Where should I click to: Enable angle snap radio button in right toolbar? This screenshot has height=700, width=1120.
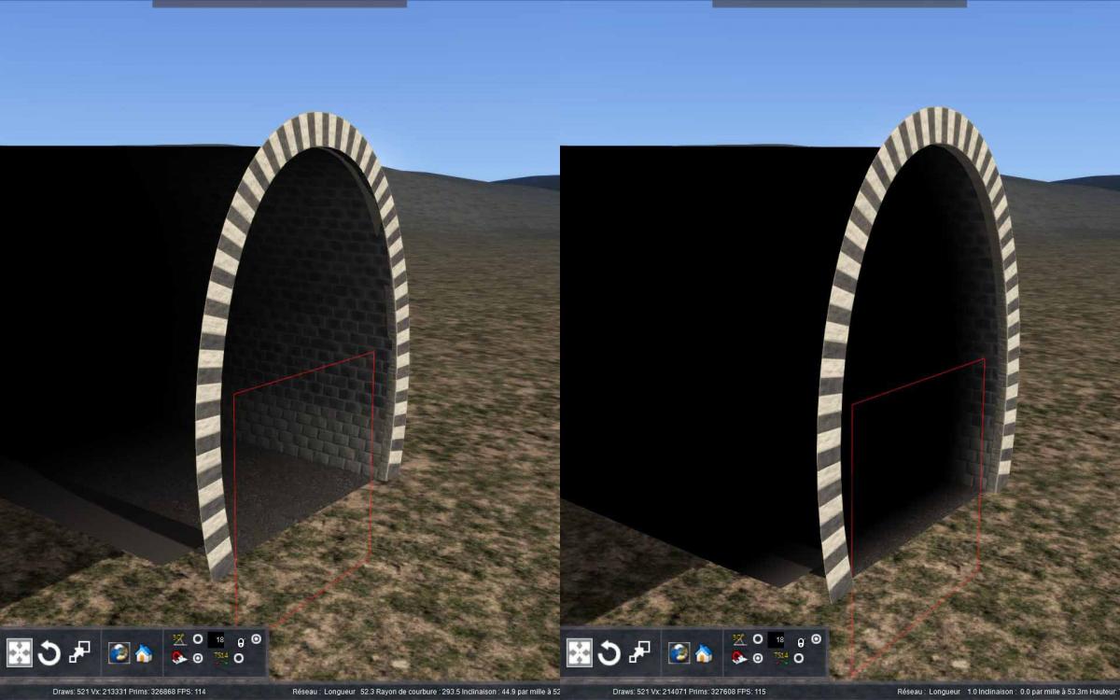pos(758,640)
